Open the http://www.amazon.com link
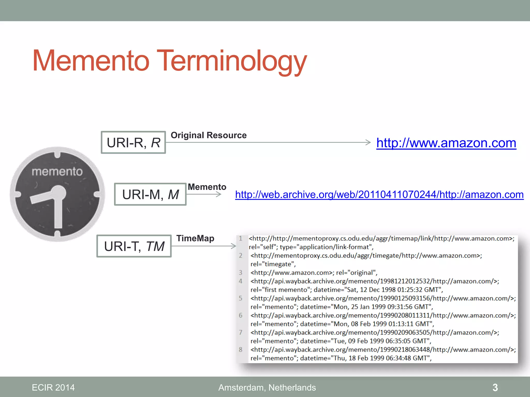 tap(446, 143)
